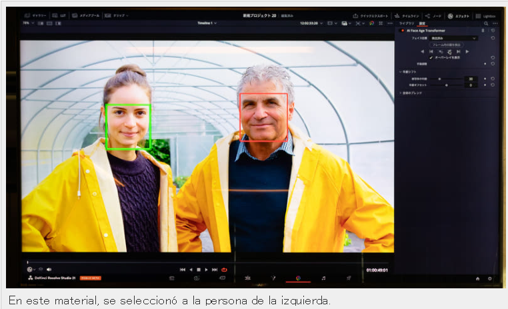
Task: Click the analyze faces in frame button
Action: coord(447,45)
